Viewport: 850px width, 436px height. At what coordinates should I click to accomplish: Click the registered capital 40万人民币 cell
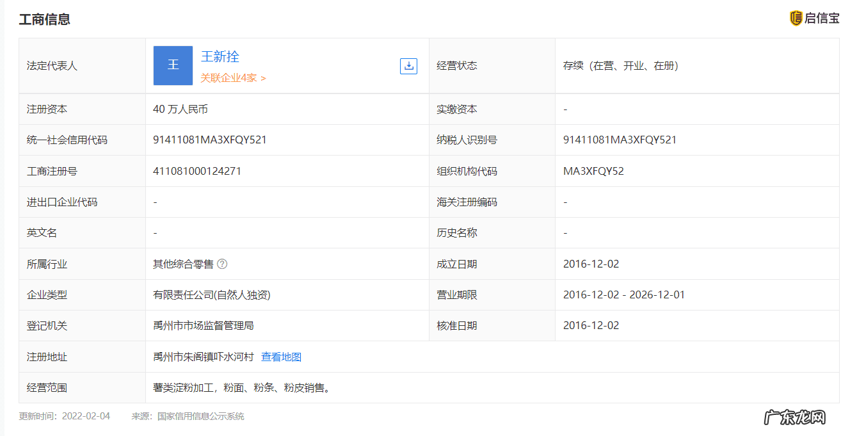(x=180, y=109)
